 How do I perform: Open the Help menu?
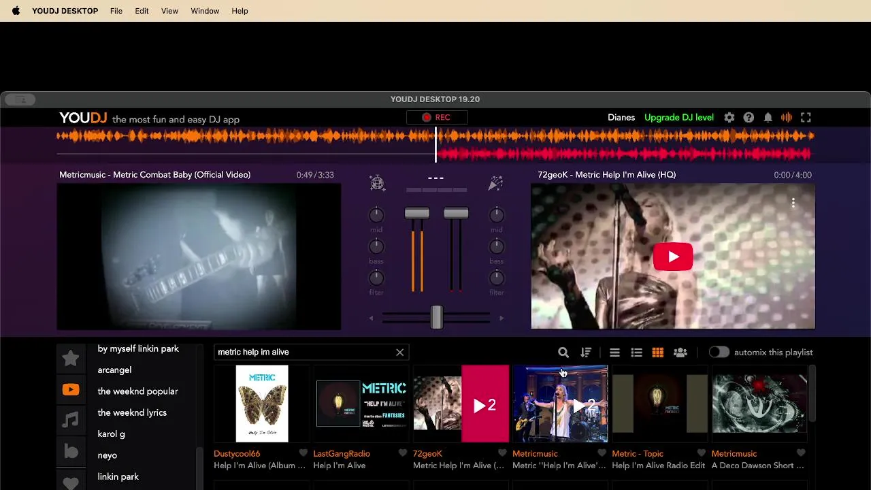240,11
